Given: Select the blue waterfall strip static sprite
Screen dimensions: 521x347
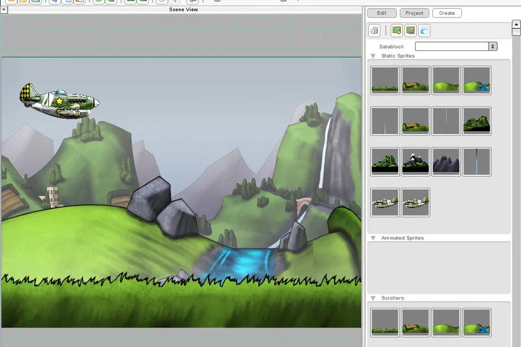Looking at the screenshot, I should (476, 162).
